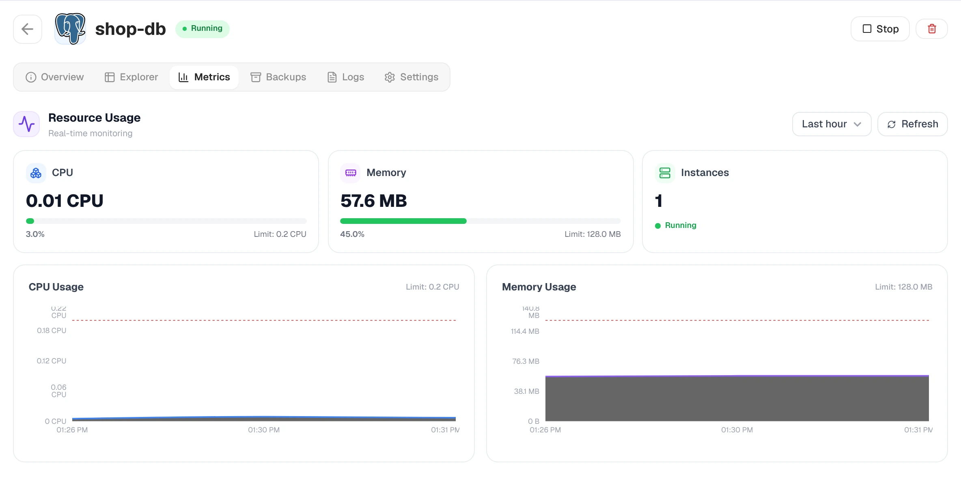The width and height of the screenshot is (961, 494).
Task: Click the shop-db database title
Action: [x=130, y=29]
